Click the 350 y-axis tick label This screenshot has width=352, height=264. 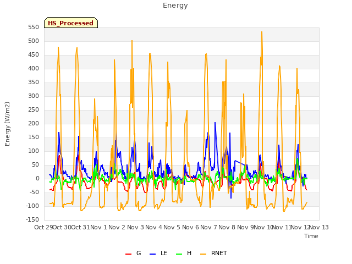point(34,82)
